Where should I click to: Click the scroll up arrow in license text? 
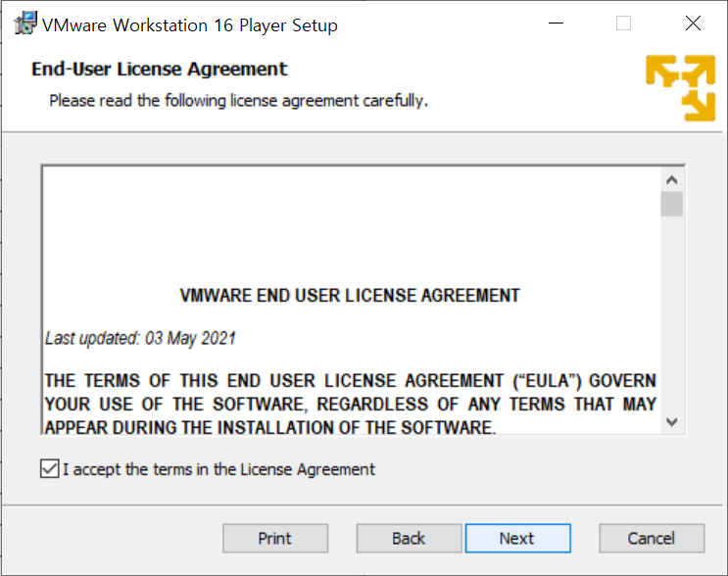point(672,180)
